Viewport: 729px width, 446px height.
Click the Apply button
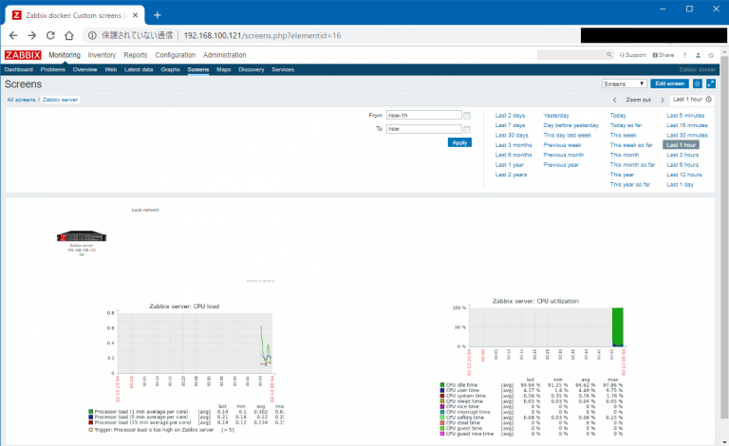(459, 142)
